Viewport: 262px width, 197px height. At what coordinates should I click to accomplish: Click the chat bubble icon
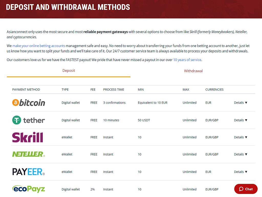241,189
